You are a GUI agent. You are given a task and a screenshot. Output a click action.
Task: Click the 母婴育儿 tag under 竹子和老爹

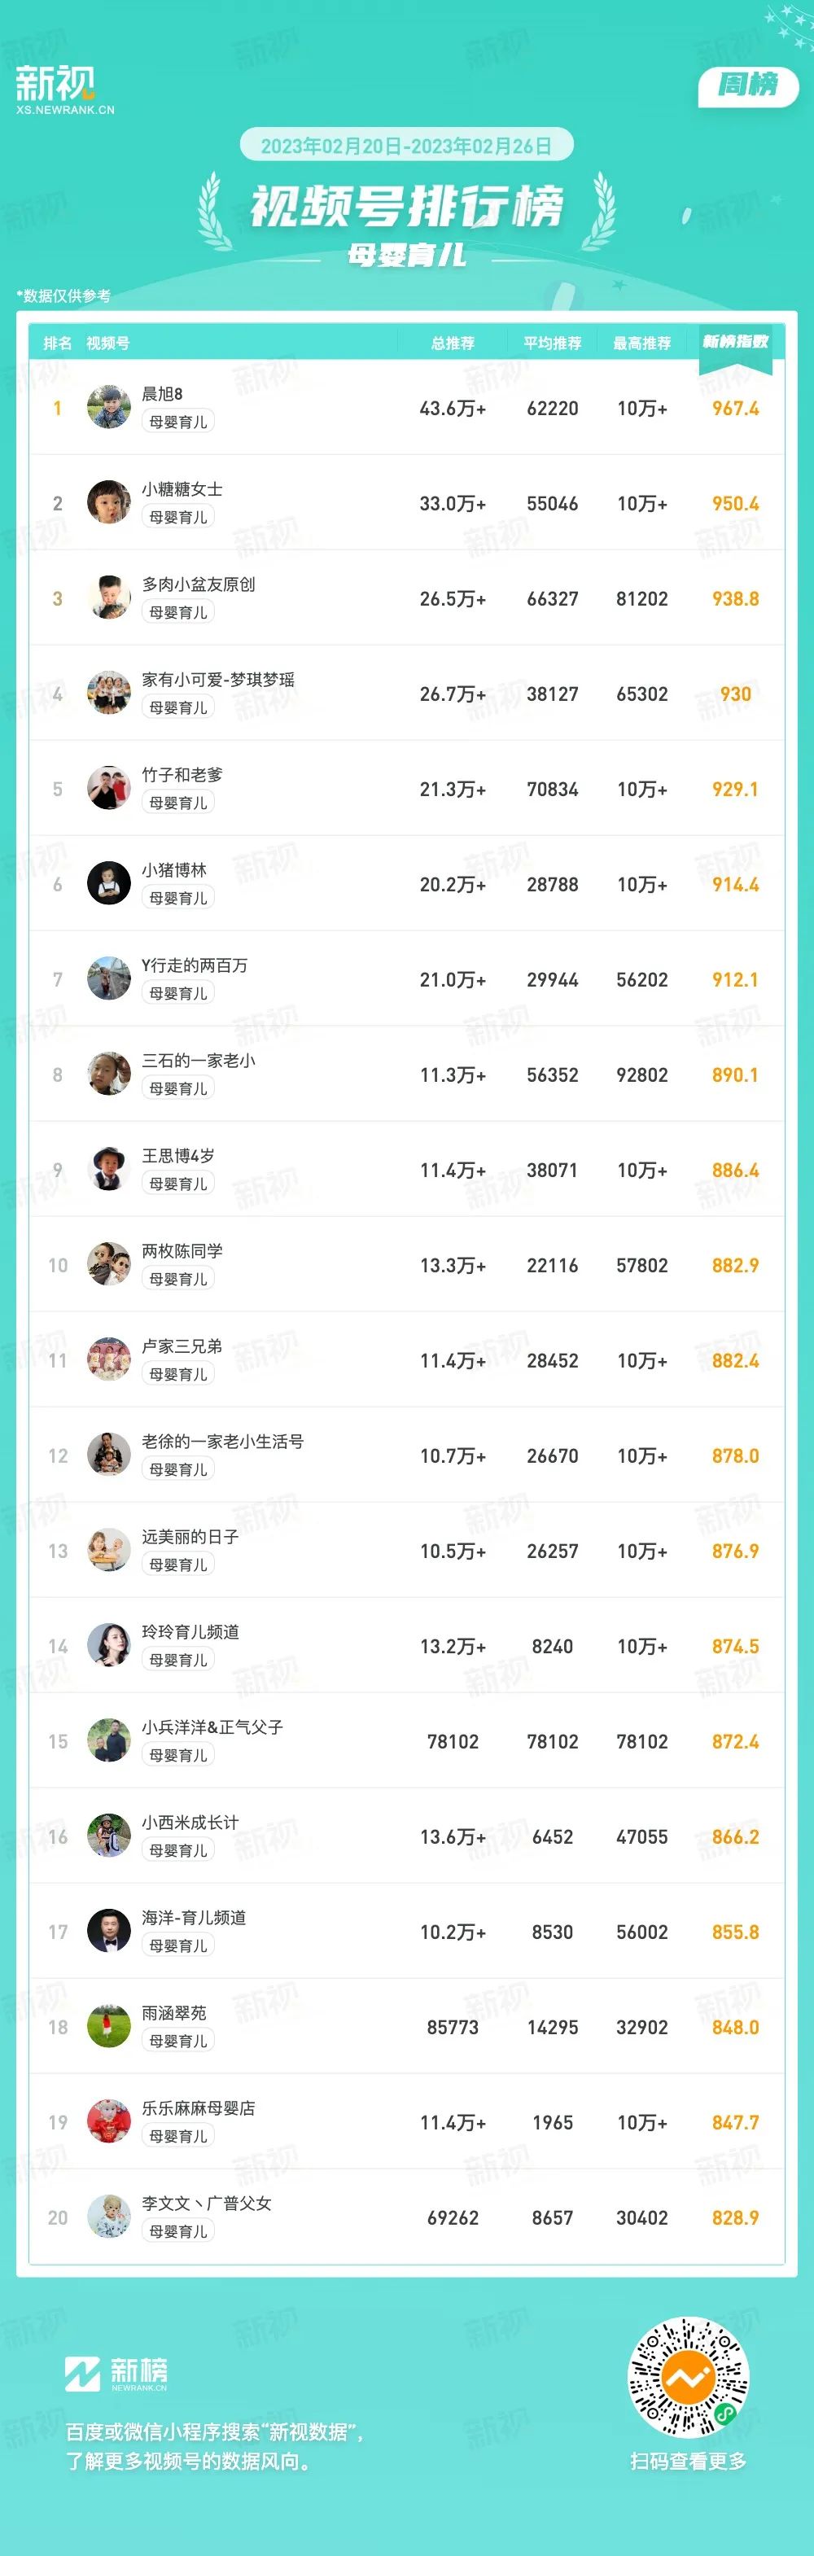pyautogui.click(x=179, y=803)
